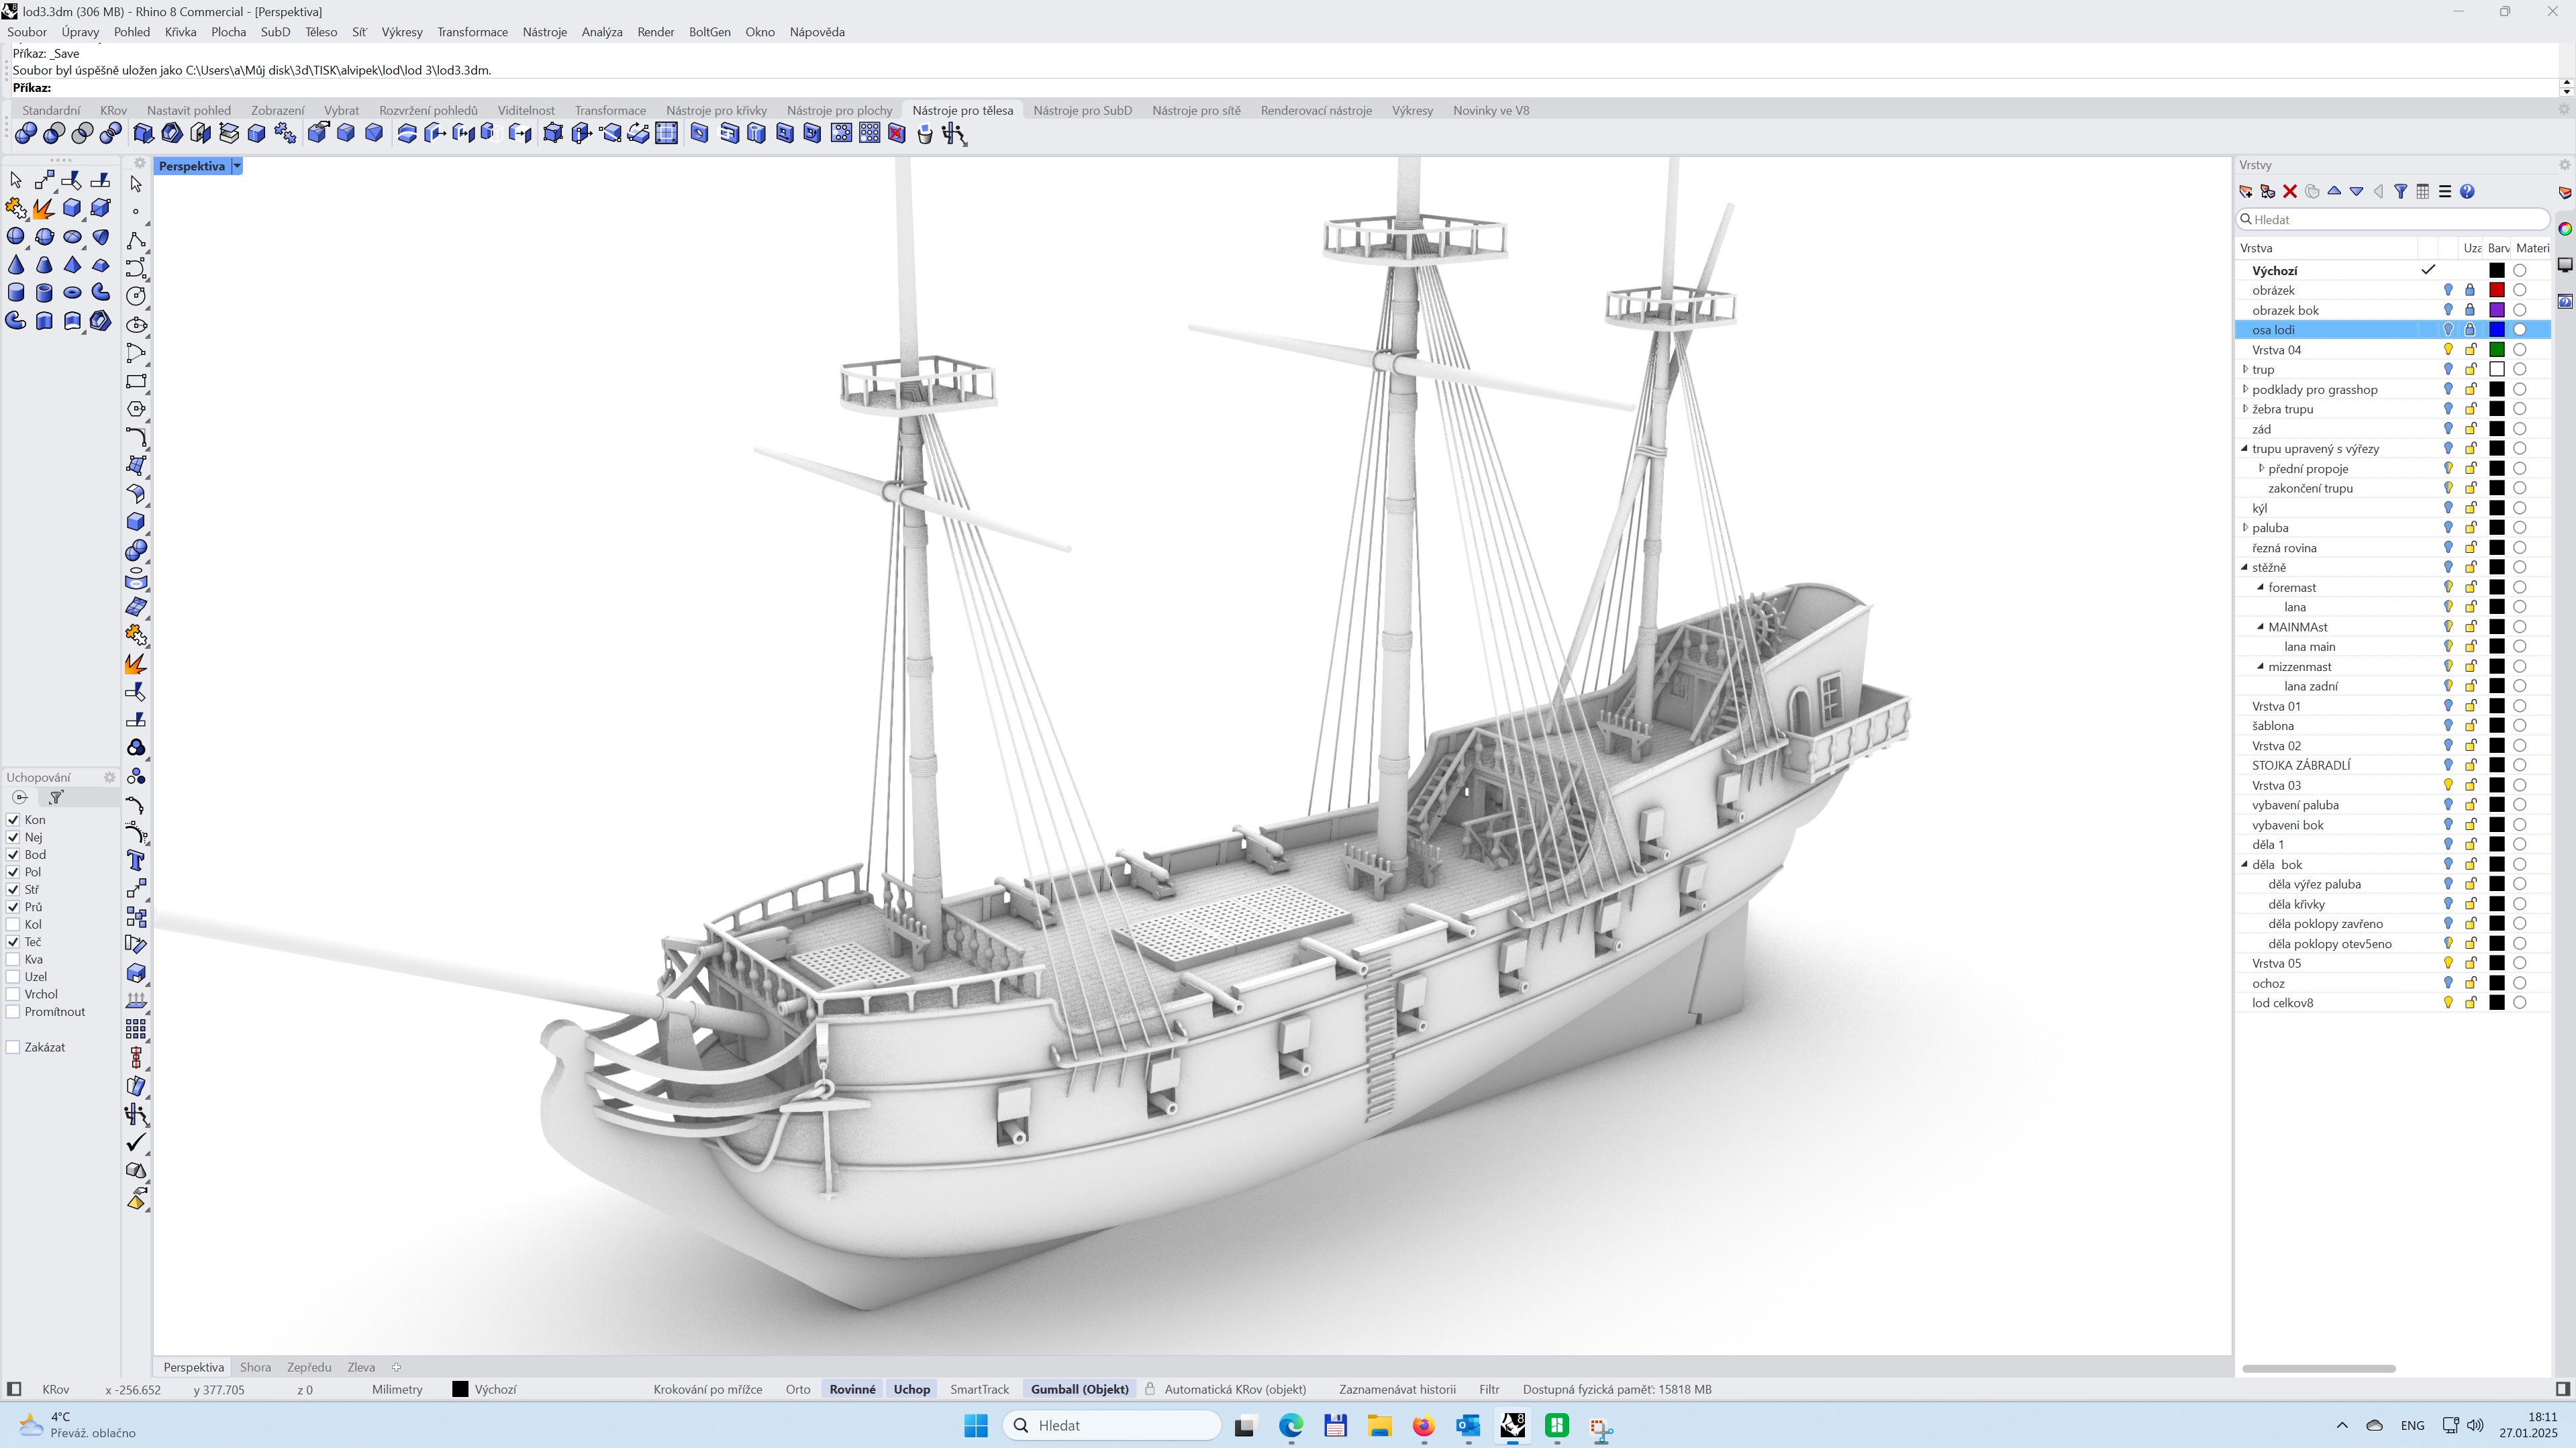This screenshot has height=1448, width=2576.
Task: Check the Zakázat snap checkbox
Action: (x=13, y=1047)
